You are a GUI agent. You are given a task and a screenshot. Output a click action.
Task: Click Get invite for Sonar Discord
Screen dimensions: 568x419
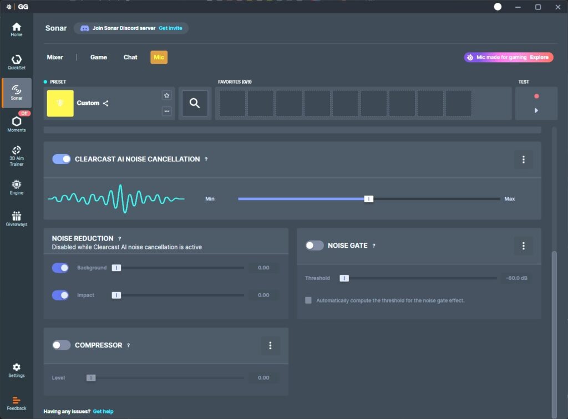coord(171,28)
